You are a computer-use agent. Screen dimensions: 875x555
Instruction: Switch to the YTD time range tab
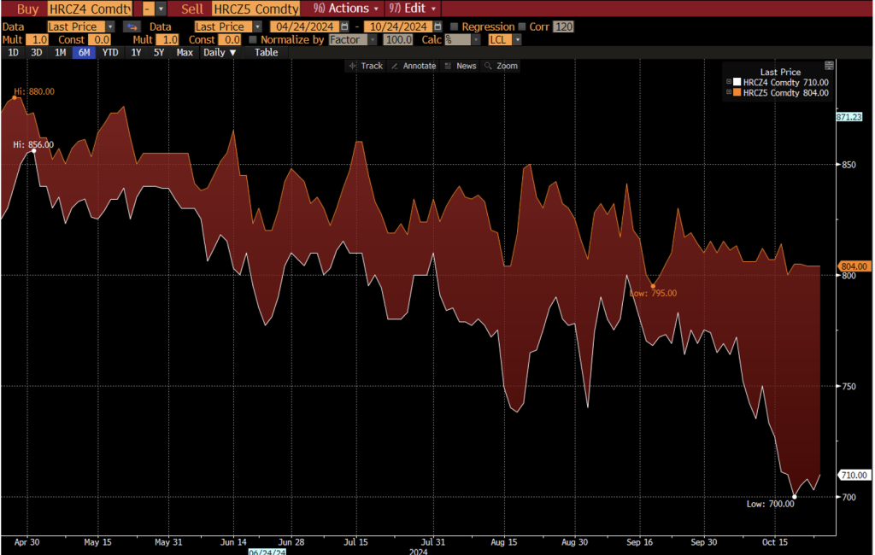(109, 52)
